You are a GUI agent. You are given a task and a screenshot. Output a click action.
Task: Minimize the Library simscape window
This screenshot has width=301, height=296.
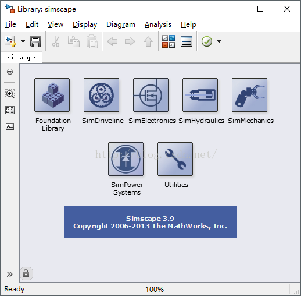coord(234,9)
